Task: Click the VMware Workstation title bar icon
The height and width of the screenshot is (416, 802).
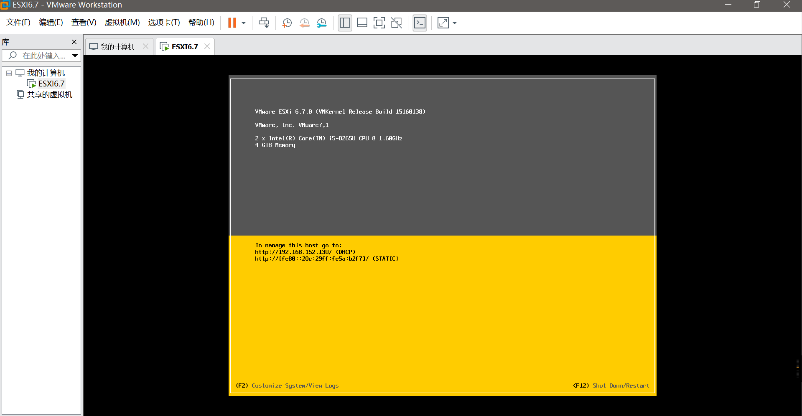Action: 5,5
